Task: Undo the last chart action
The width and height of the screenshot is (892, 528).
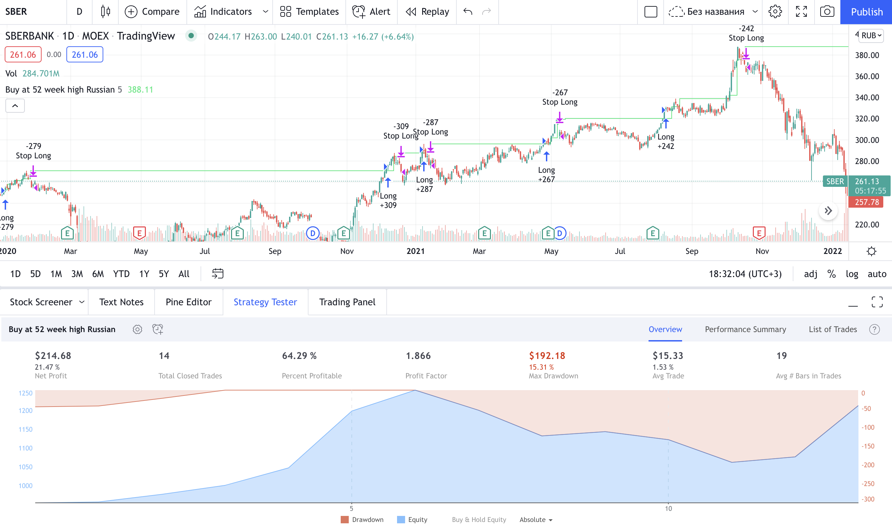Action: (468, 12)
